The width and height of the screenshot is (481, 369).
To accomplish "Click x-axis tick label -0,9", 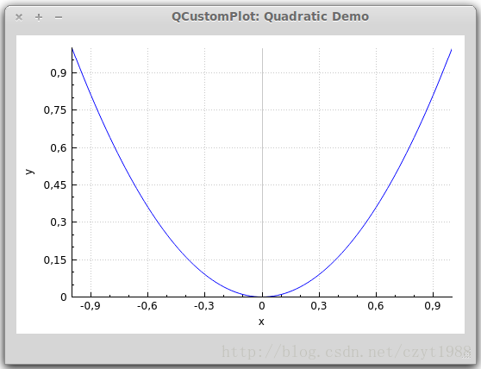I will [x=91, y=306].
